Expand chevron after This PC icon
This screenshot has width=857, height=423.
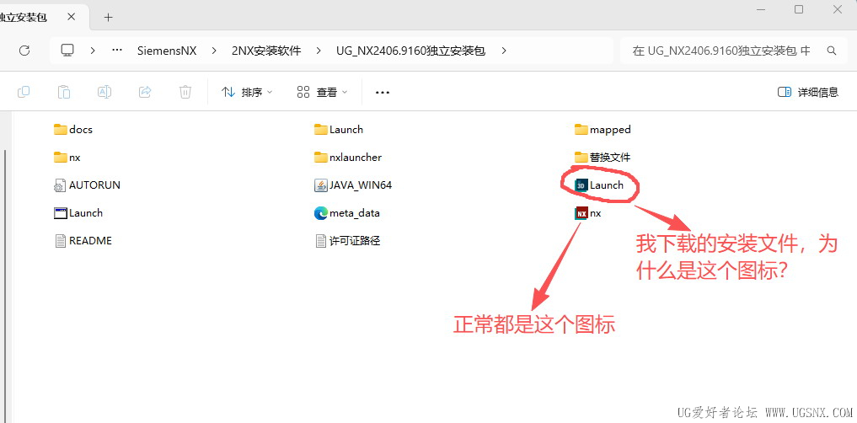(93, 51)
